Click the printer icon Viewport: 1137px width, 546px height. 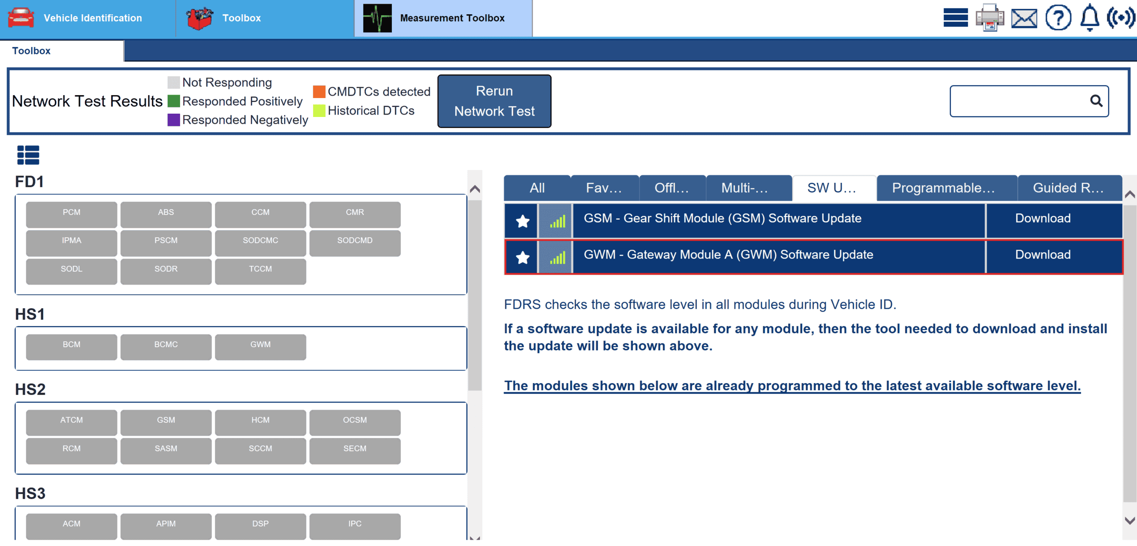990,18
